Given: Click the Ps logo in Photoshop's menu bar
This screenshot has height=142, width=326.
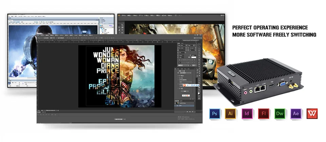Looking at the screenshot, I should 38,35.
